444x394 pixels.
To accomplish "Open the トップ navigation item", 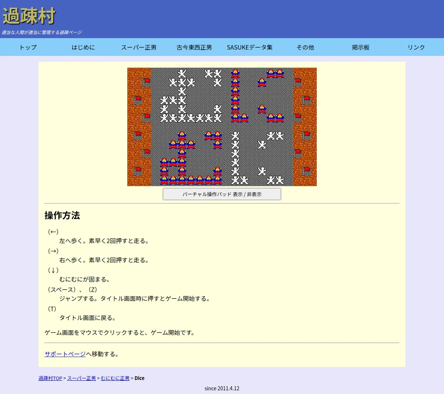I will (28, 47).
